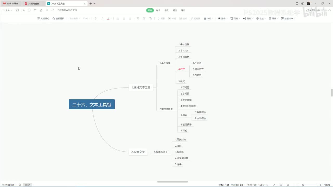
Task: Open the 文件 file menu
Action: click(x=7, y=10)
